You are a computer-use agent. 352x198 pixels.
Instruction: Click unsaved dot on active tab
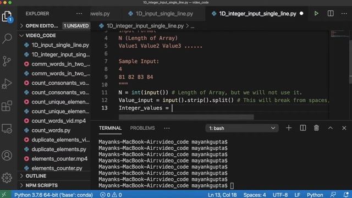[301, 13]
